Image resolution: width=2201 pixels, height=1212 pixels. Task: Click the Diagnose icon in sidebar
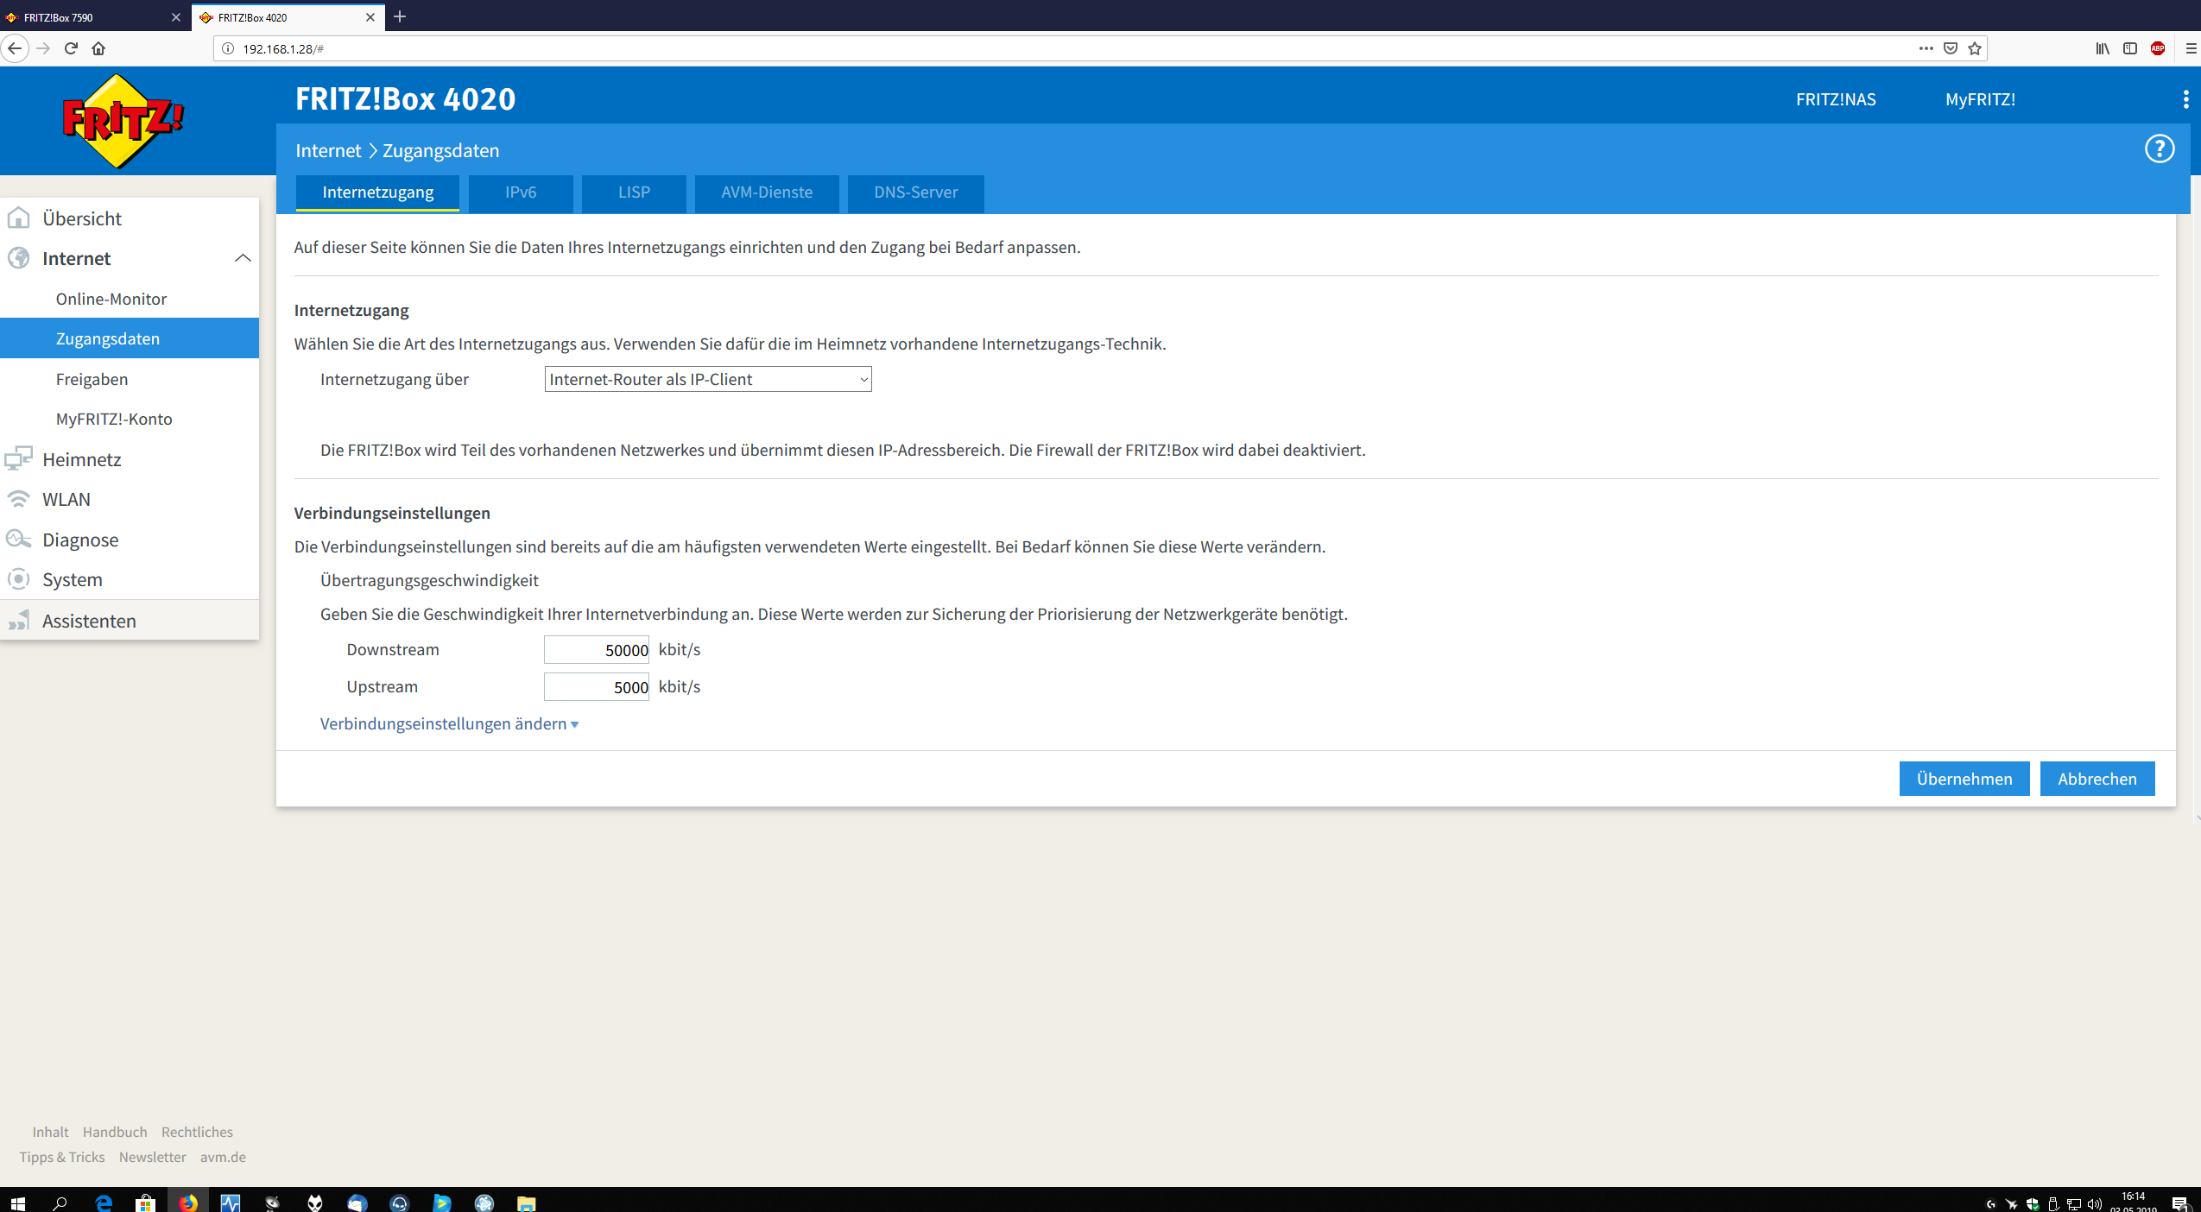tap(18, 540)
